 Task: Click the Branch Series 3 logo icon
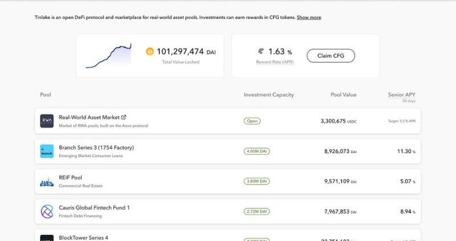47,151
